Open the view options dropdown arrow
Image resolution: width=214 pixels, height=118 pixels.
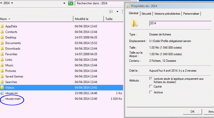click(x=117, y=12)
